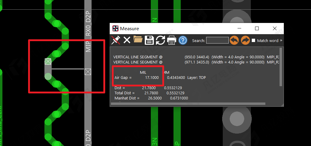
Task: Open file via the folder icon
Action: [x=138, y=40]
